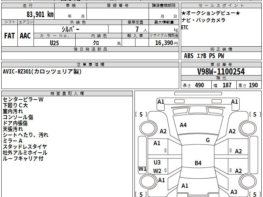The image size is (263, 197).
Task: Click the width value 187
Action: tap(227, 85)
